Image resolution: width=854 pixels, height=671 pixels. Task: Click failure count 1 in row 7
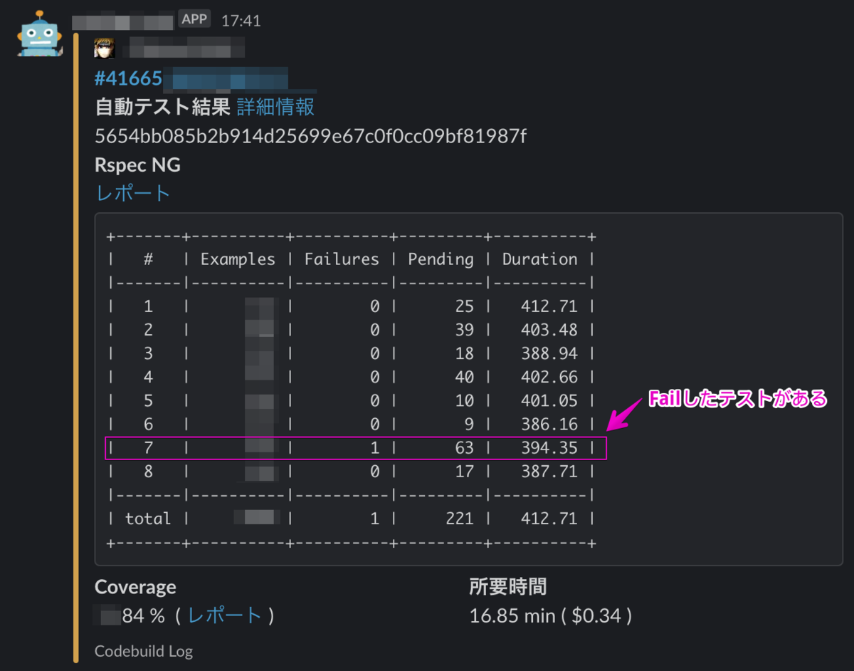(374, 448)
